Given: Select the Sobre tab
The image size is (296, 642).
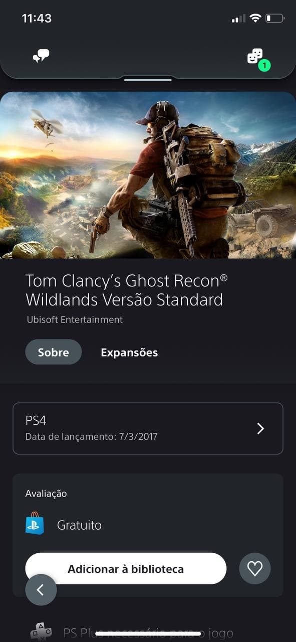Looking at the screenshot, I should point(54,352).
